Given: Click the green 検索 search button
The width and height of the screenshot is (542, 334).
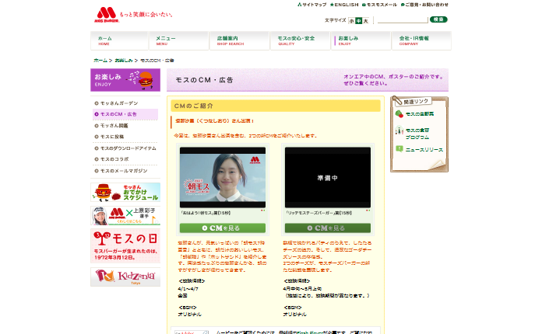Looking at the screenshot, I should click(x=438, y=19).
